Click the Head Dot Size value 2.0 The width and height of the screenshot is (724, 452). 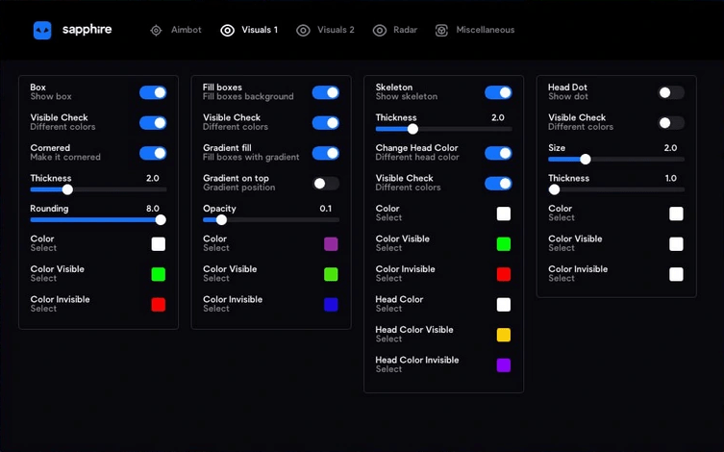click(x=670, y=148)
